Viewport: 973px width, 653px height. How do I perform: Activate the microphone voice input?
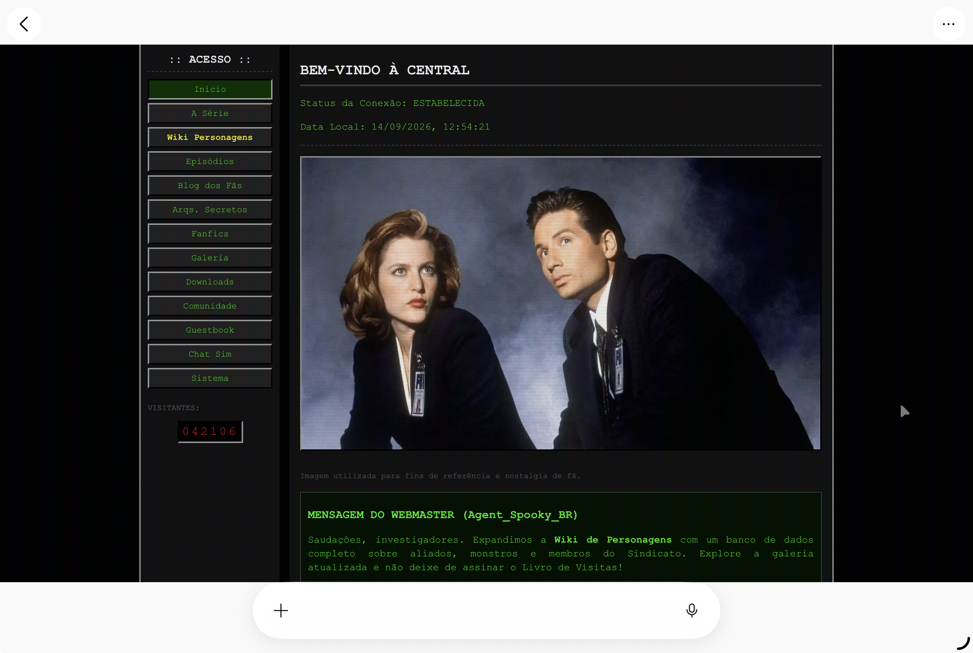692,611
